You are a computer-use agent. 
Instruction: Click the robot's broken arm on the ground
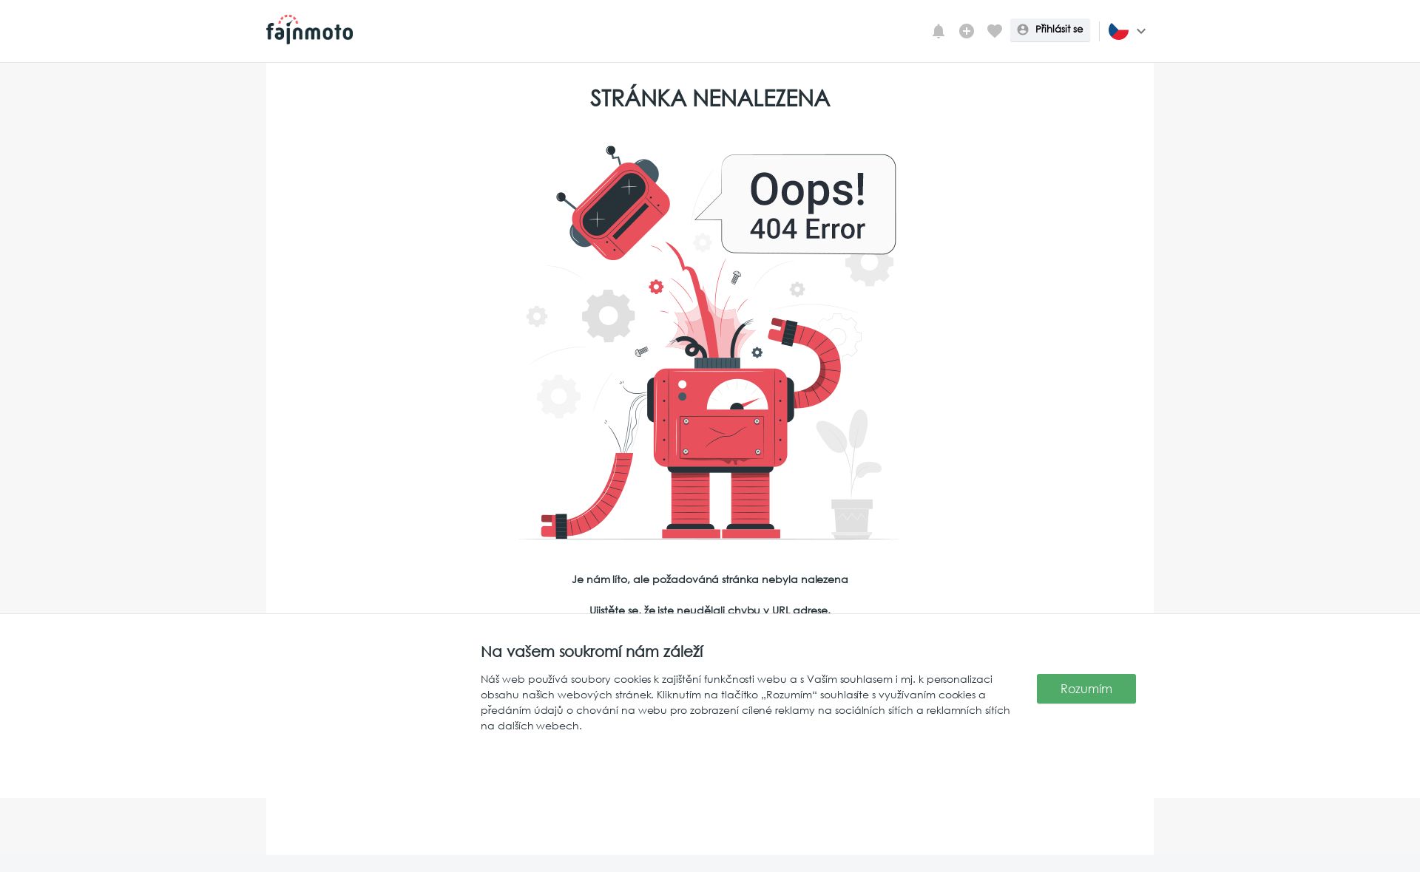click(586, 497)
